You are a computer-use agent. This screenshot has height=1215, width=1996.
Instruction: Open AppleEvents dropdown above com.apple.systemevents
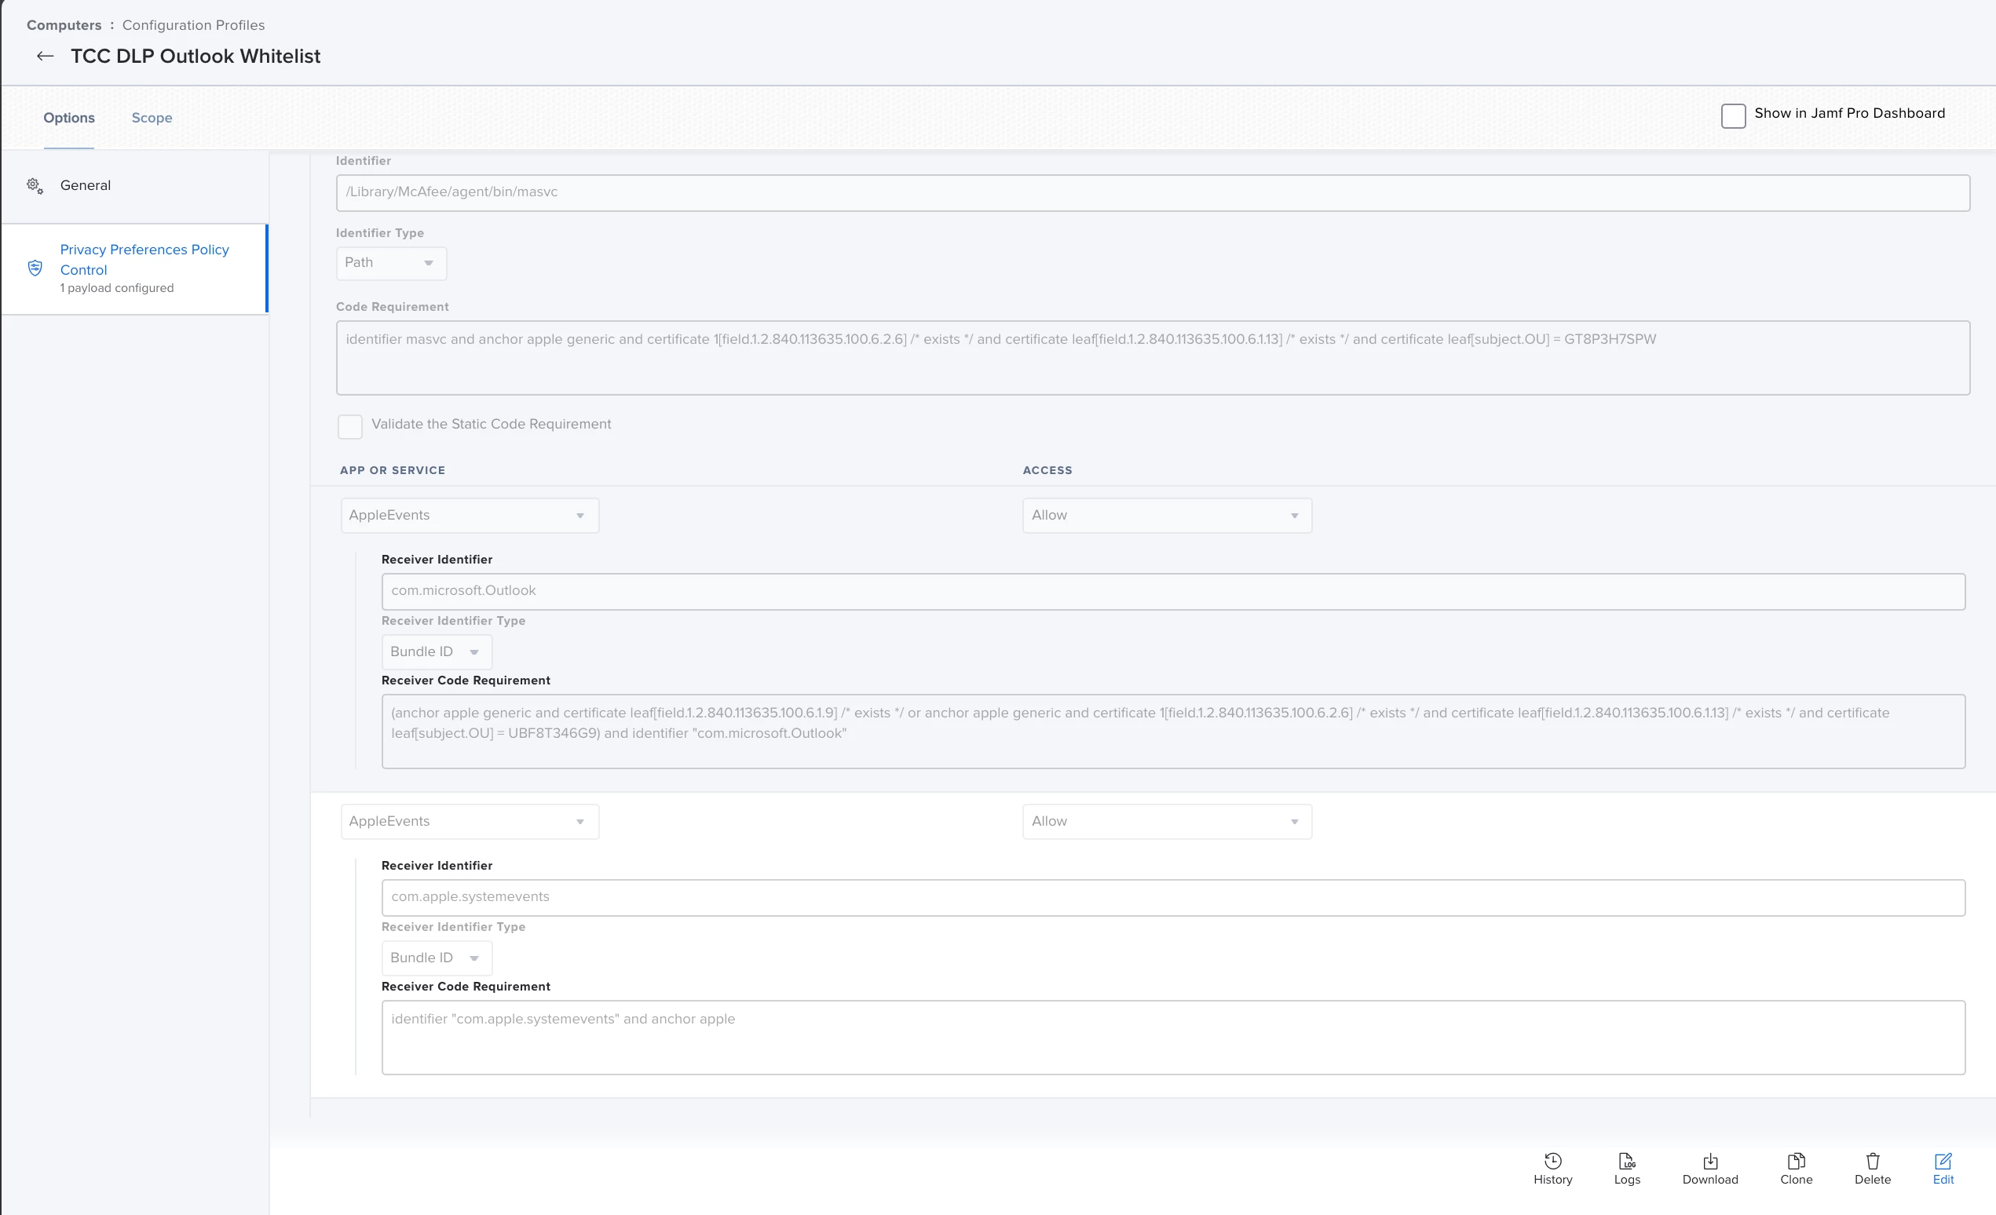tap(470, 822)
